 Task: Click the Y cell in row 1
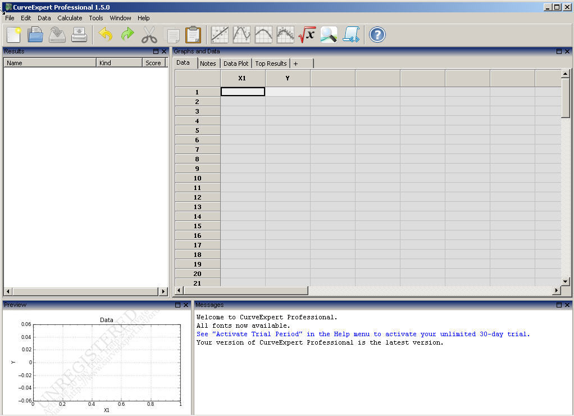click(x=288, y=92)
